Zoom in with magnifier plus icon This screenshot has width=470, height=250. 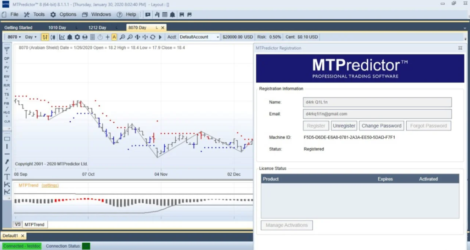(x=122, y=37)
